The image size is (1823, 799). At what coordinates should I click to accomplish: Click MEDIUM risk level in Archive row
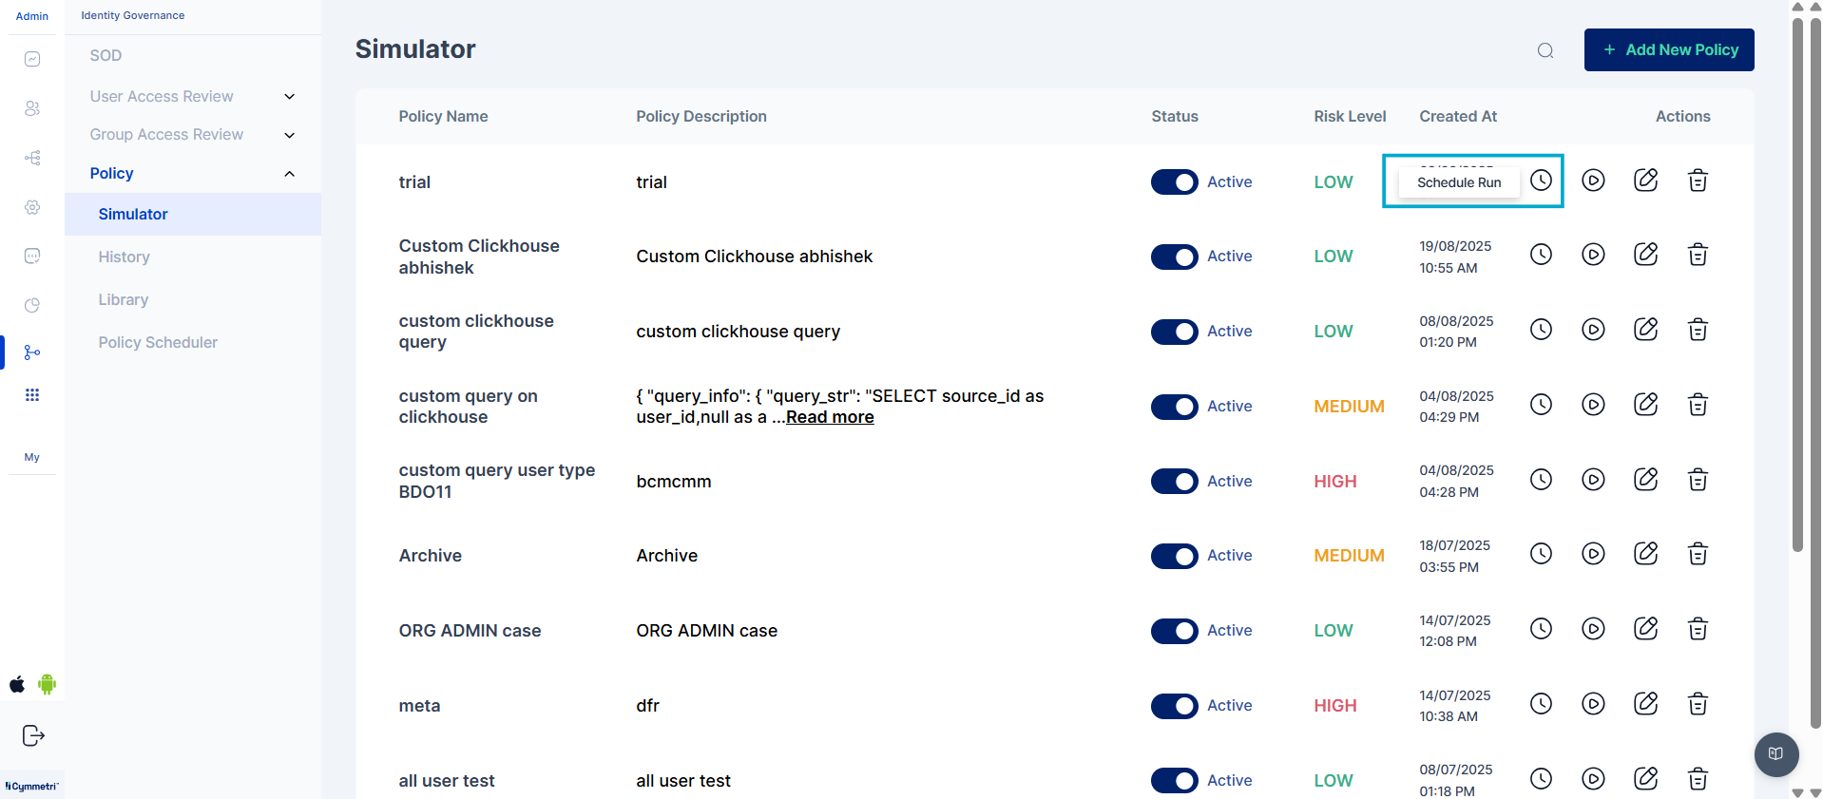(1349, 556)
